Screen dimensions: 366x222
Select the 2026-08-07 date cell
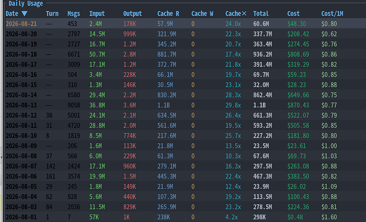[21, 166]
